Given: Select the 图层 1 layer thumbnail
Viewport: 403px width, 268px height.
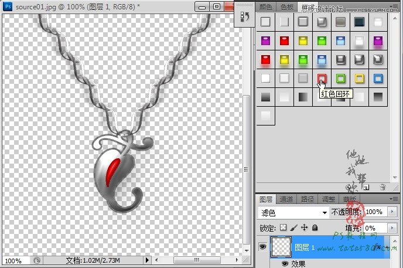Looking at the screenshot, I should (281, 247).
